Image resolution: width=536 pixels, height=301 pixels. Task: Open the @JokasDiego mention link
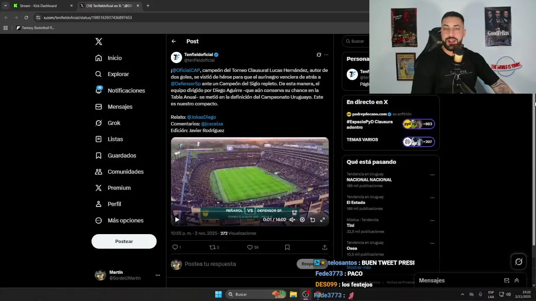[201, 117]
